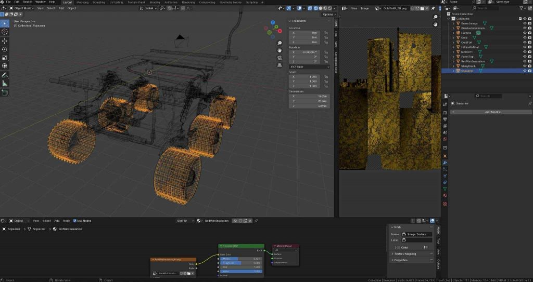The image size is (533, 282).
Task: Select the Move tool in viewport toolbar
Action: 5,41
